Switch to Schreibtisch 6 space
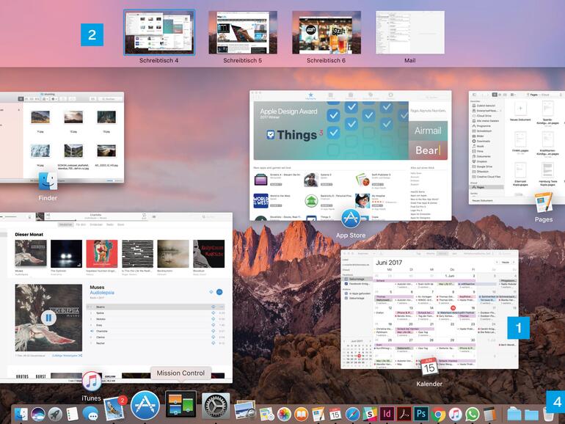565x424 pixels. pos(327,32)
